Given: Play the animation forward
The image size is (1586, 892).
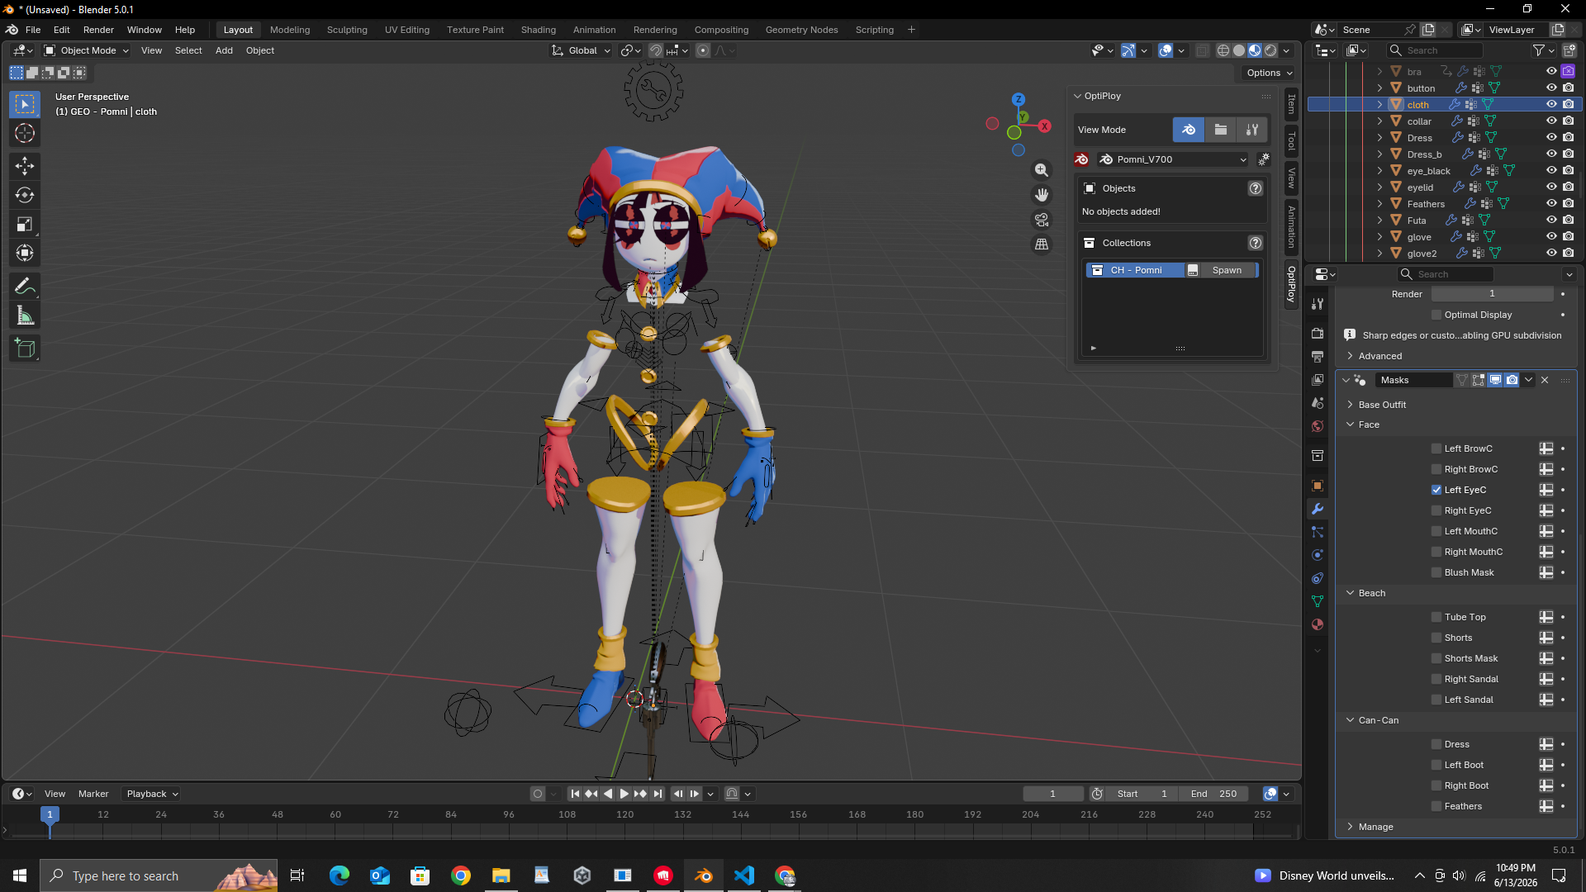Looking at the screenshot, I should pos(624,794).
